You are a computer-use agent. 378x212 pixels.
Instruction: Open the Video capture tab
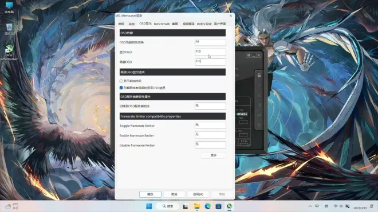pyautogui.click(x=188, y=24)
